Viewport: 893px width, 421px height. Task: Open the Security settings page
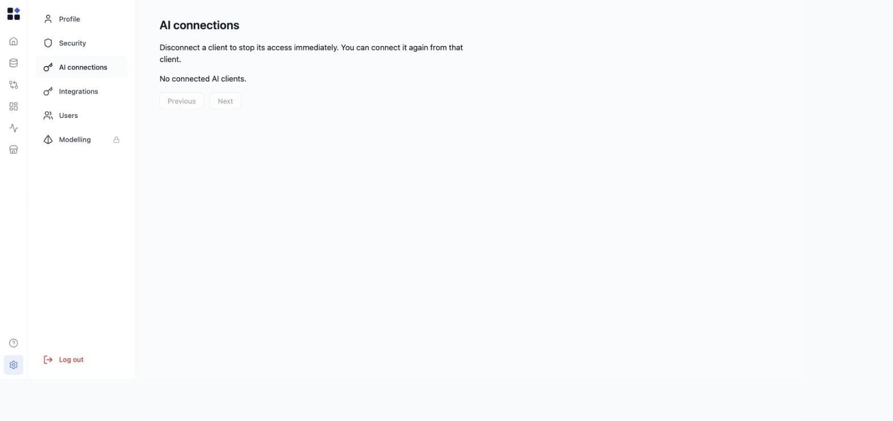pyautogui.click(x=81, y=43)
